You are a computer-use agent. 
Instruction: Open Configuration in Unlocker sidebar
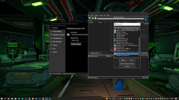click(x=57, y=38)
